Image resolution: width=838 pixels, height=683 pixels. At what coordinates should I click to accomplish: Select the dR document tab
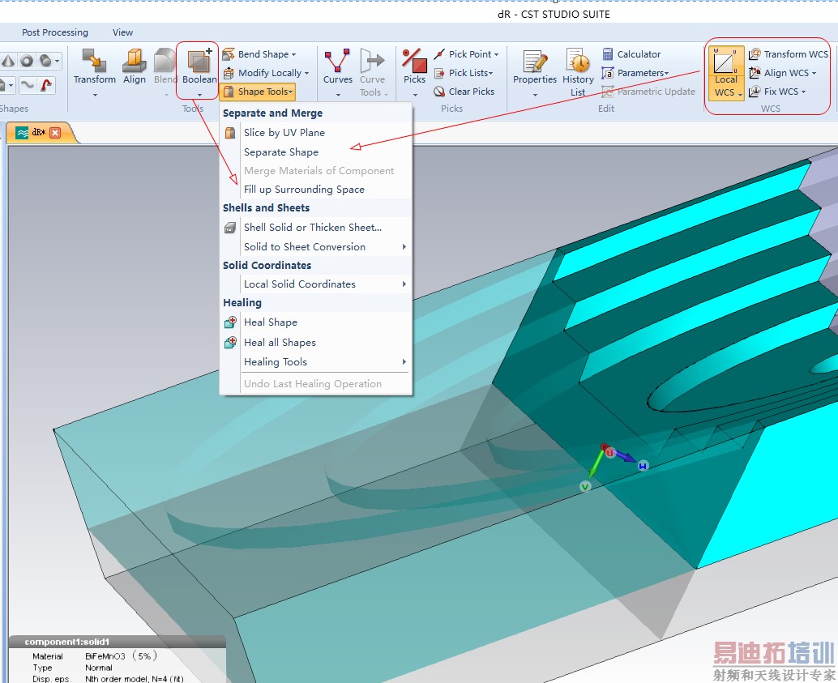pos(38,132)
